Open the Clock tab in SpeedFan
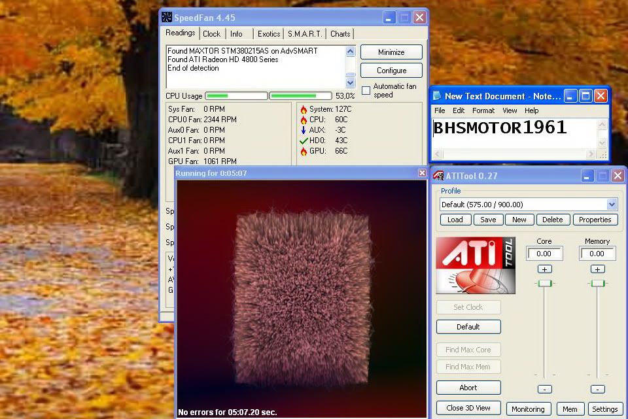The width and height of the screenshot is (628, 419). coord(211,34)
